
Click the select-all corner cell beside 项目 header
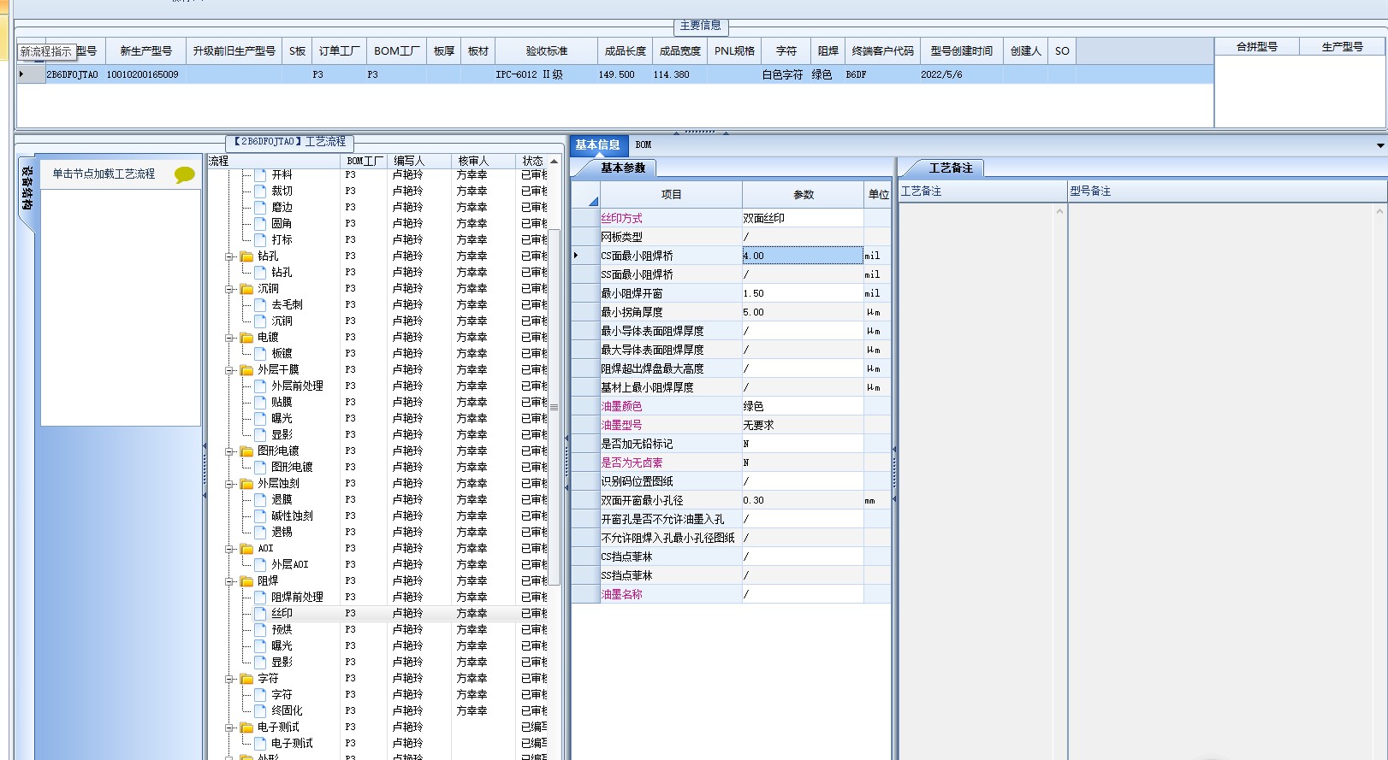(585, 194)
